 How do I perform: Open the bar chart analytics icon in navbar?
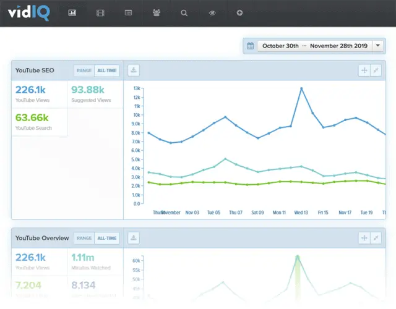click(x=72, y=12)
